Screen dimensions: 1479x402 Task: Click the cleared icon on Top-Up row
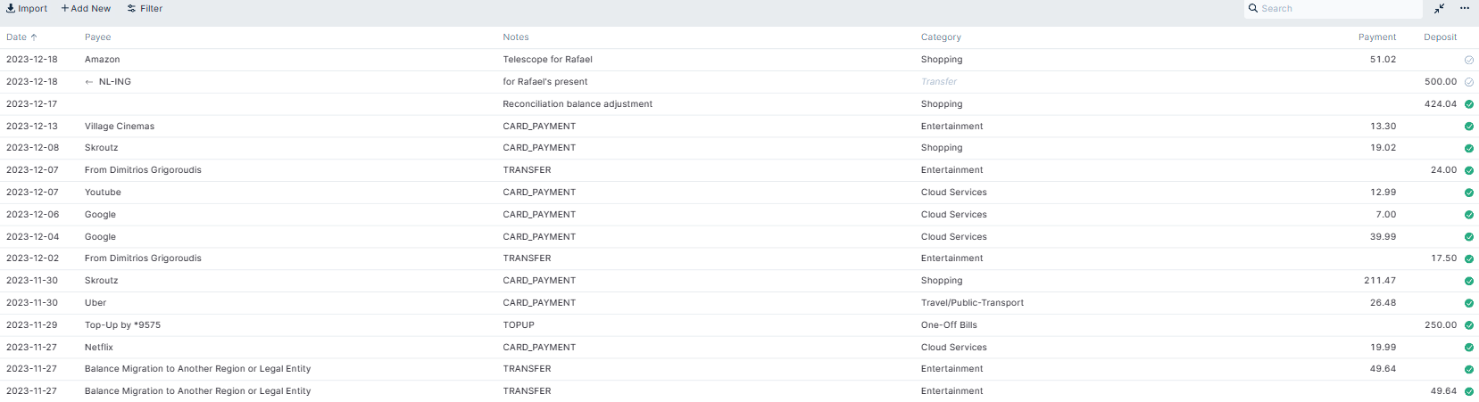pos(1469,325)
